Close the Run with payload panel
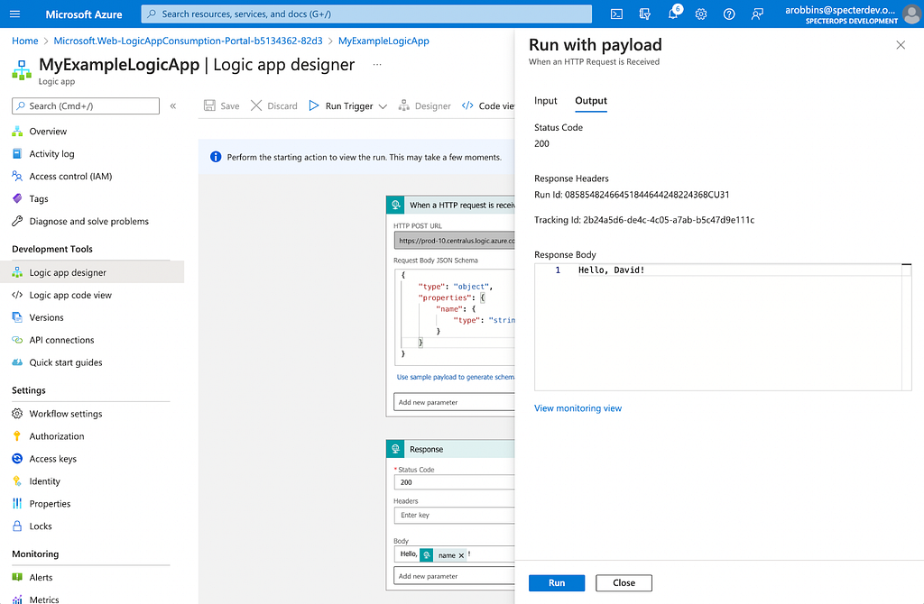The image size is (924, 604). pyautogui.click(x=901, y=45)
